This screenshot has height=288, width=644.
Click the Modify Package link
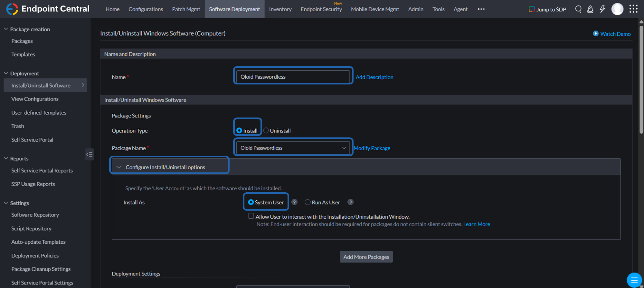tap(372, 148)
